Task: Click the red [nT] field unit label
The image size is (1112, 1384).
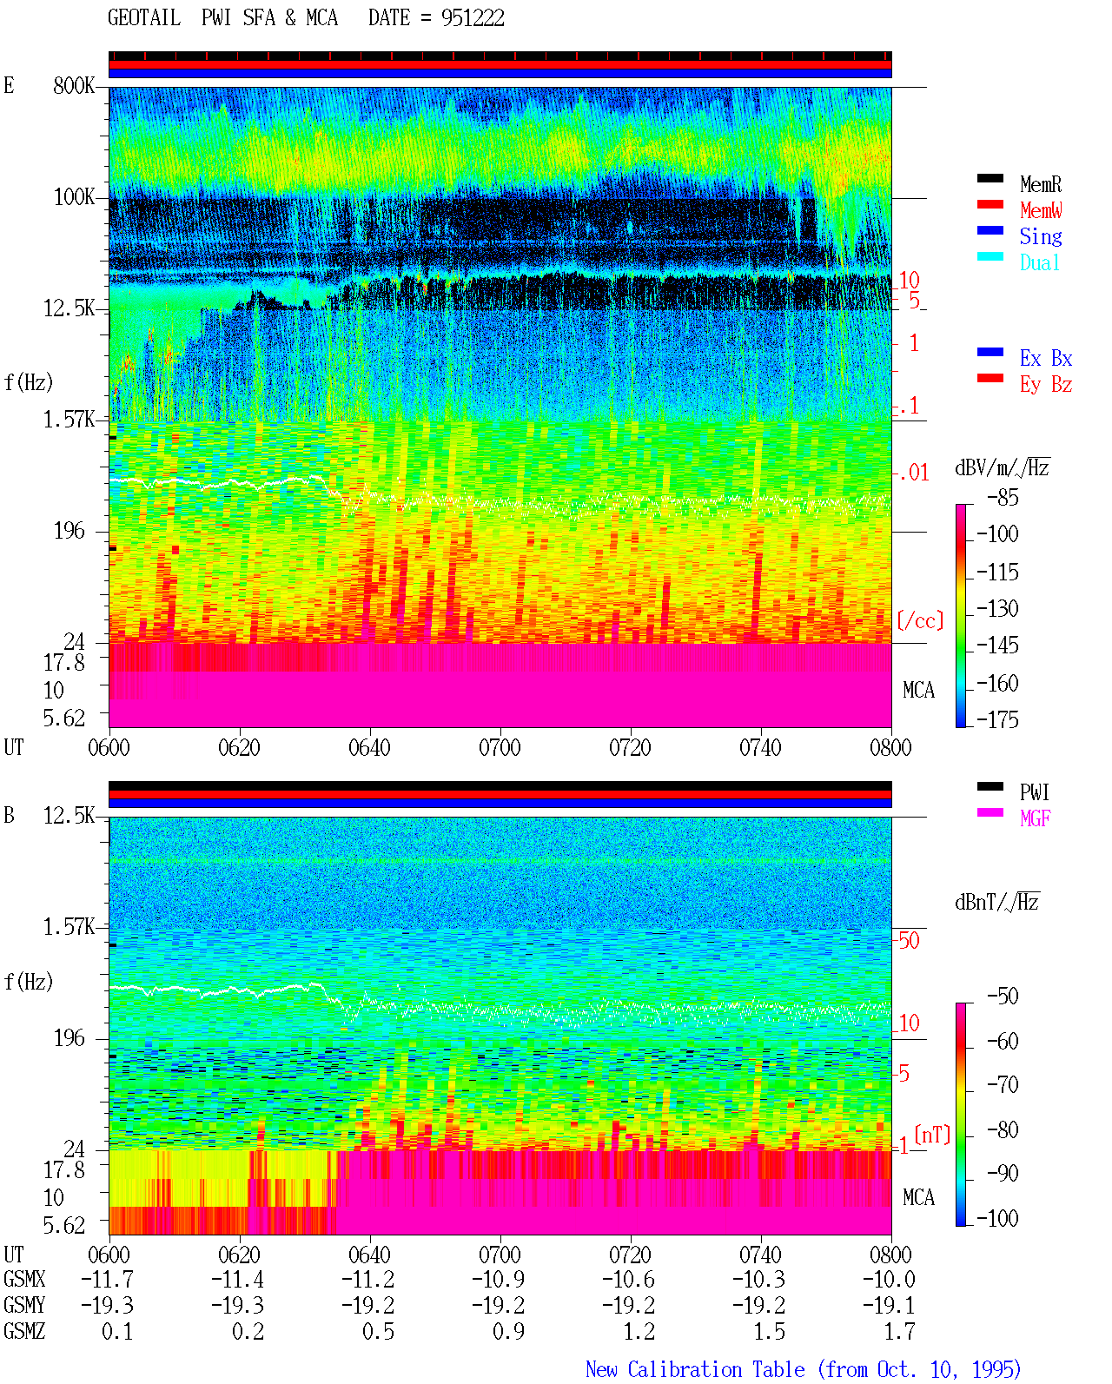Action: (932, 1135)
